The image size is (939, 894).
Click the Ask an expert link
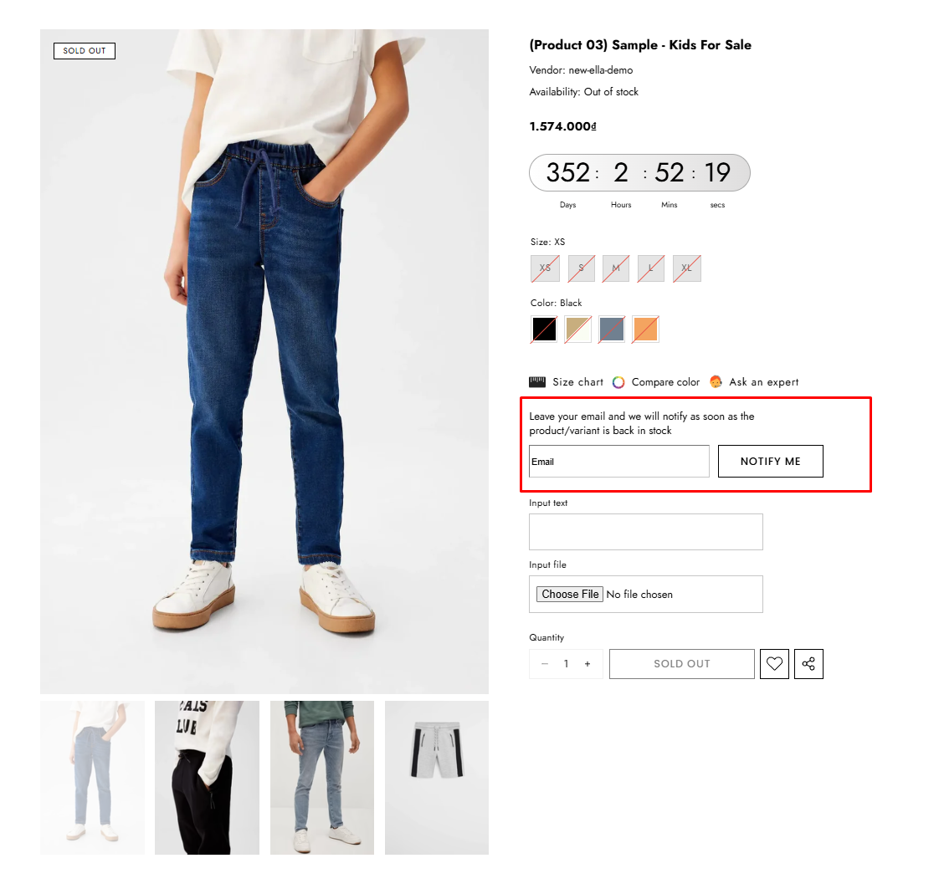(763, 382)
